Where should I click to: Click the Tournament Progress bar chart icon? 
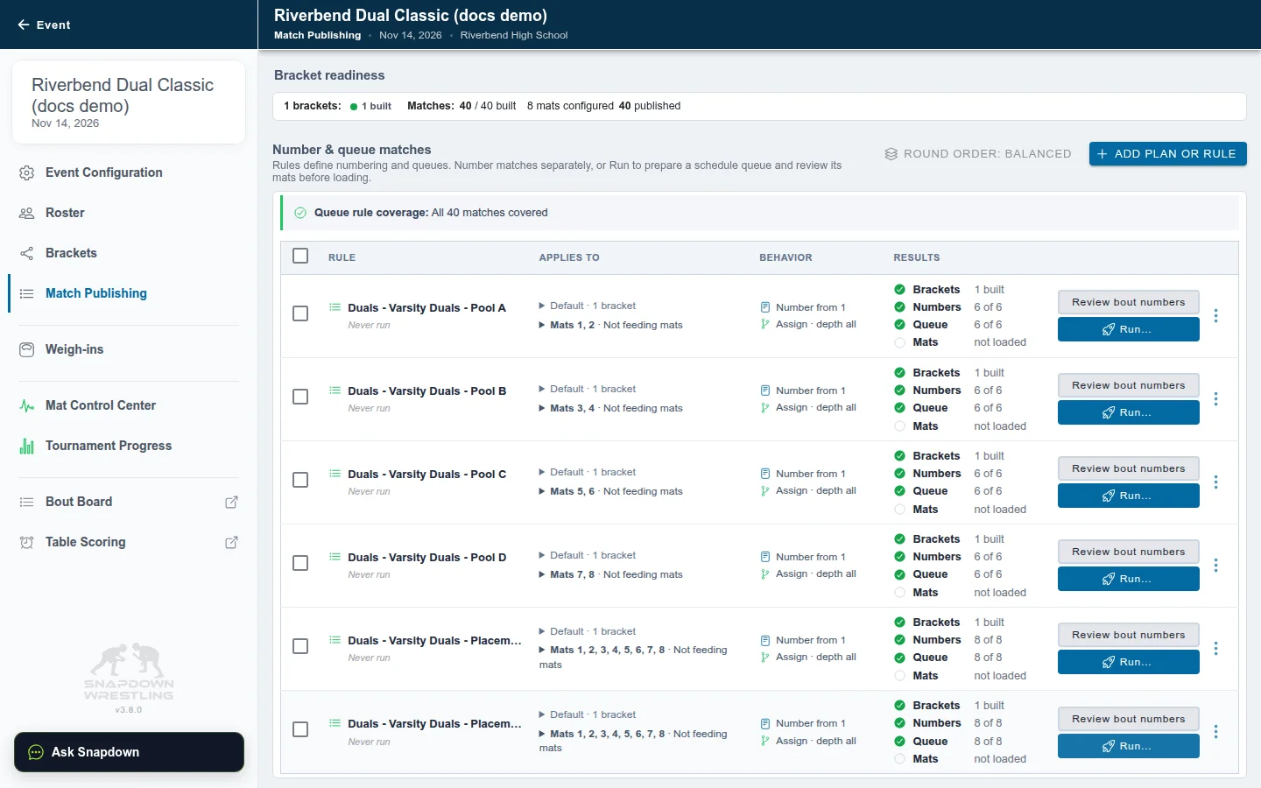click(x=27, y=446)
